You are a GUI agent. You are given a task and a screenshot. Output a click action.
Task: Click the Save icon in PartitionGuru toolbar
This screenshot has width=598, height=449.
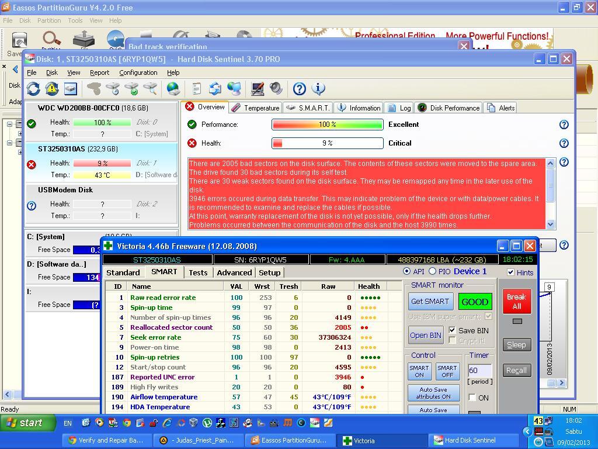(x=19, y=43)
